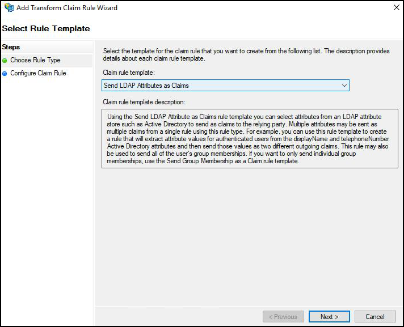Click green bullet beside Choose Rule Type
The width and height of the screenshot is (404, 327).
(5, 61)
